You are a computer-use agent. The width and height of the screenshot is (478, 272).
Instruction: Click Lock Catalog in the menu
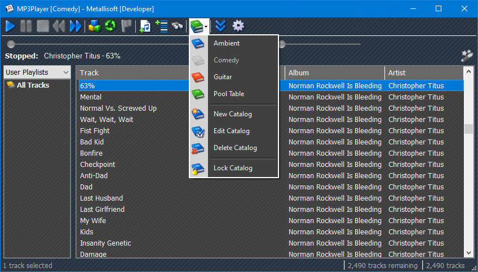click(233, 168)
